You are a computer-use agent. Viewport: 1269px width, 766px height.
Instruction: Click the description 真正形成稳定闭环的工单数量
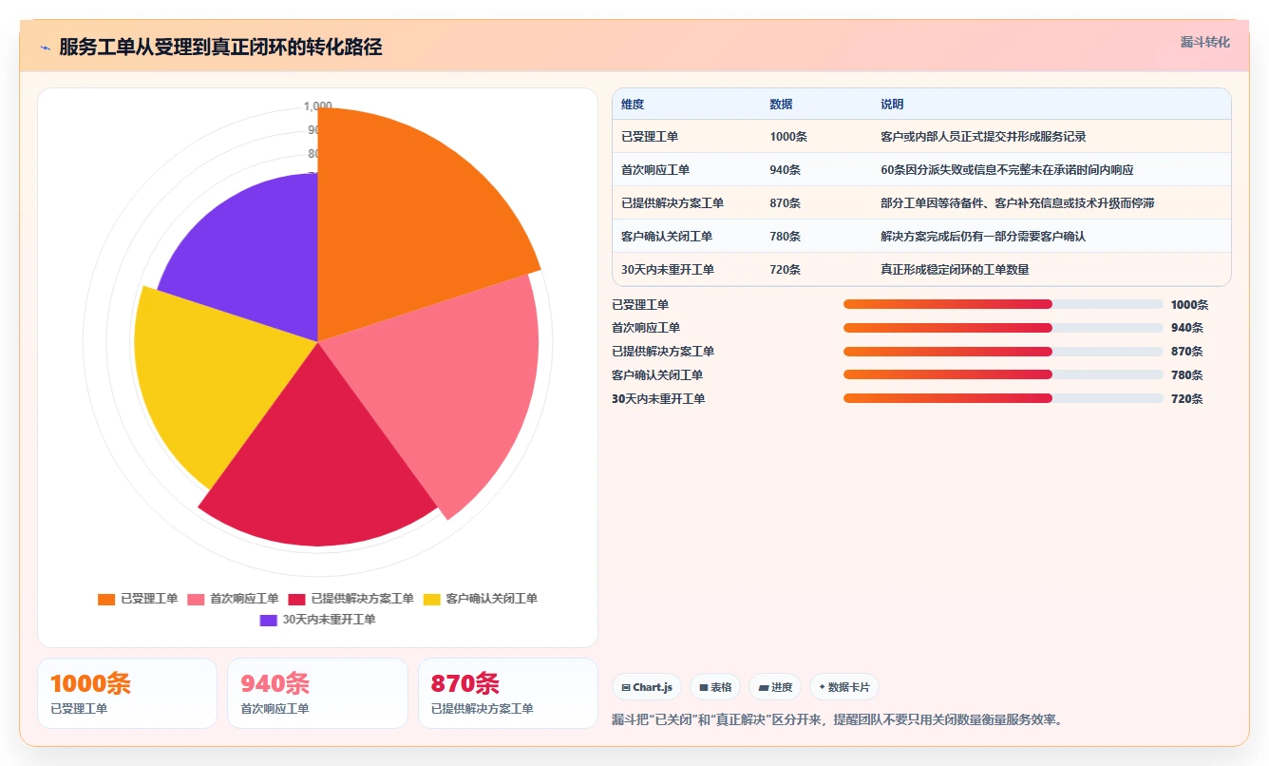(955, 270)
